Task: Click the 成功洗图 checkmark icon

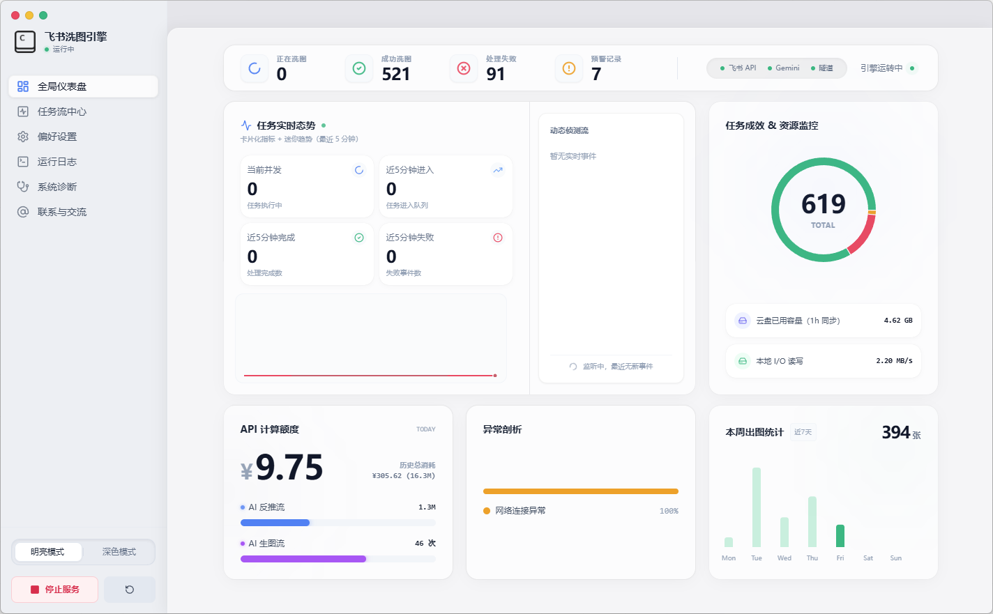Action: tap(359, 68)
